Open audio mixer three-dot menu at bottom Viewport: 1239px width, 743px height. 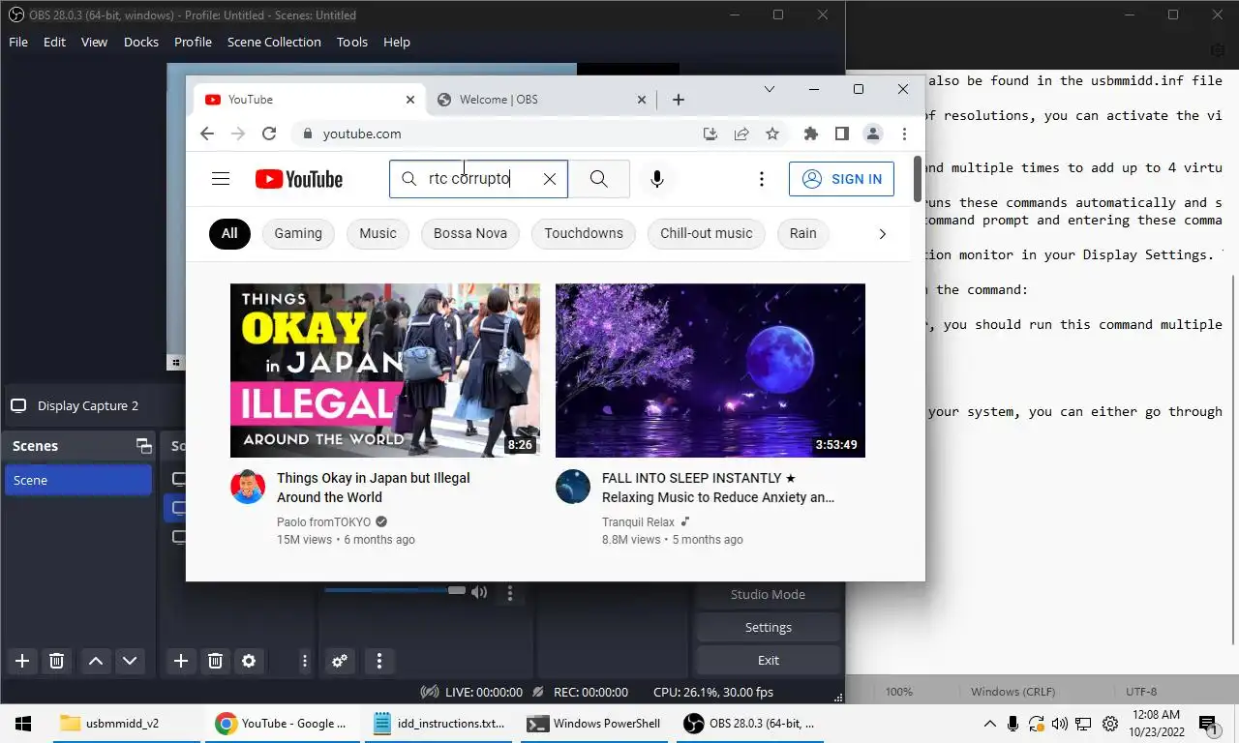point(379,661)
